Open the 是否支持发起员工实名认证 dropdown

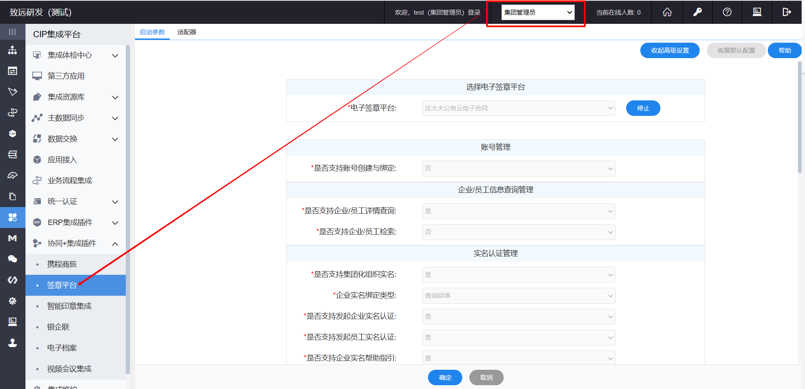tap(519, 338)
